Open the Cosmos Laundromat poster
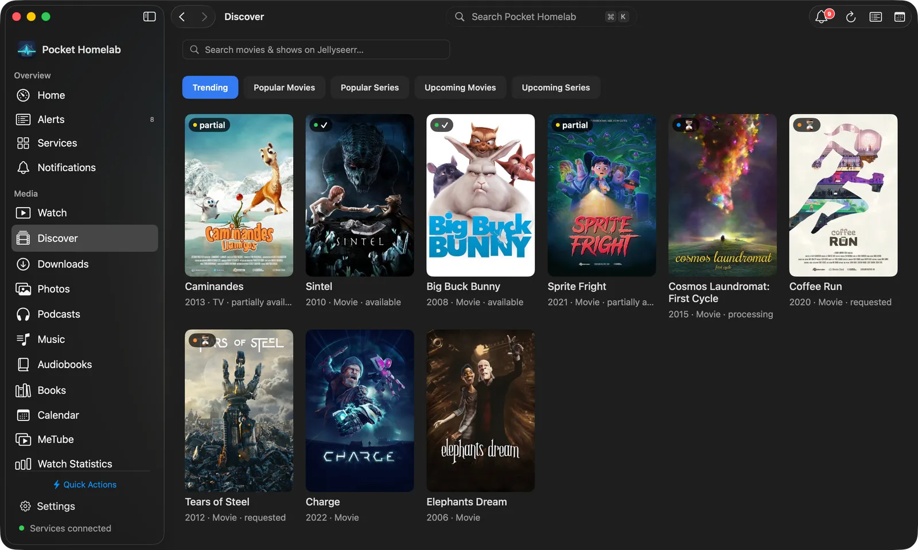 722,195
